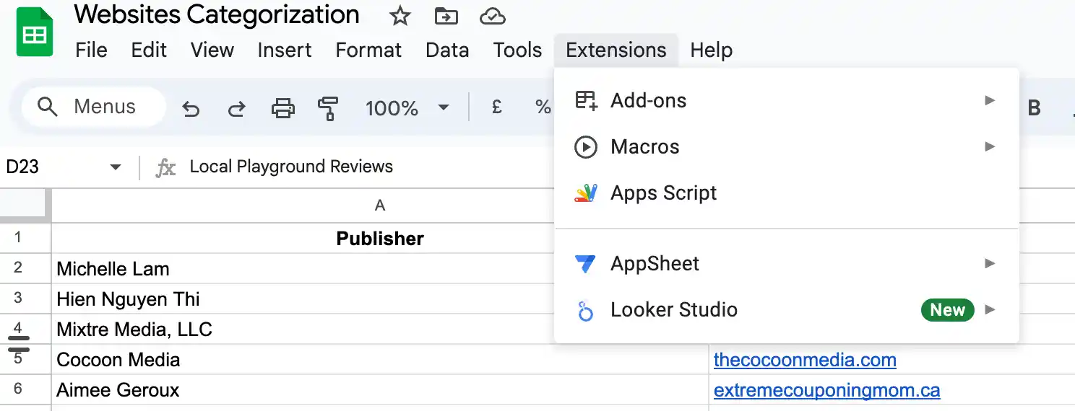Image resolution: width=1075 pixels, height=411 pixels.
Task: Open the Menus search box
Action: tap(93, 107)
